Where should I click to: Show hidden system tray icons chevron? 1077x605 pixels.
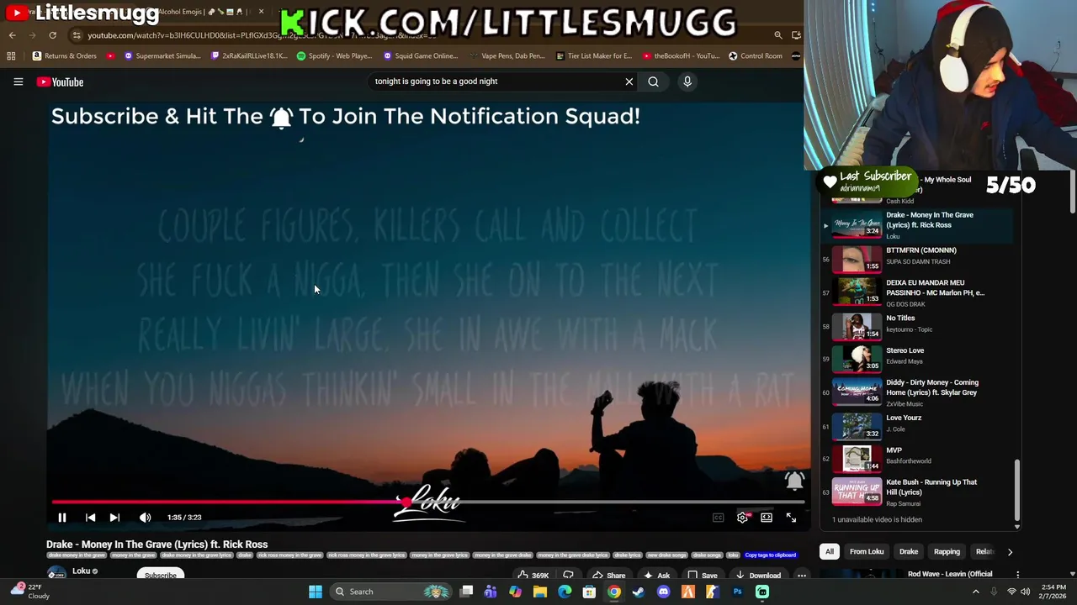click(975, 592)
